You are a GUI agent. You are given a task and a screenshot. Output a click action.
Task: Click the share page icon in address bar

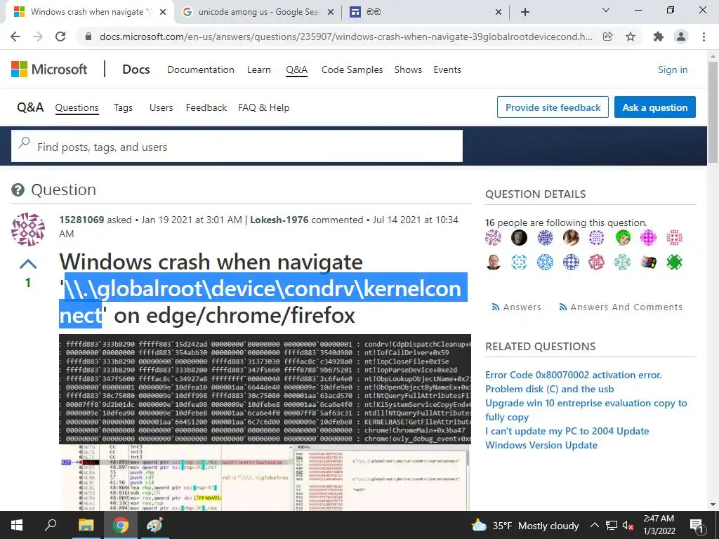(607, 36)
